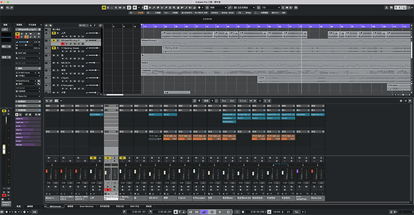The width and height of the screenshot is (414, 215).
Task: Start playback with transport Play button
Action: coord(220,212)
